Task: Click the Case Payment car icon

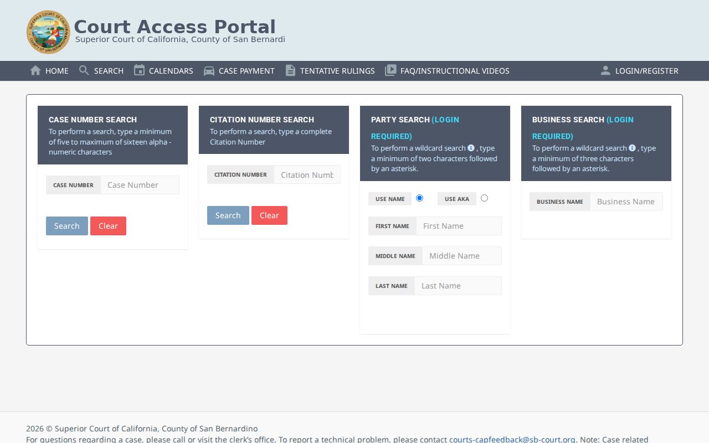Action: [209, 71]
